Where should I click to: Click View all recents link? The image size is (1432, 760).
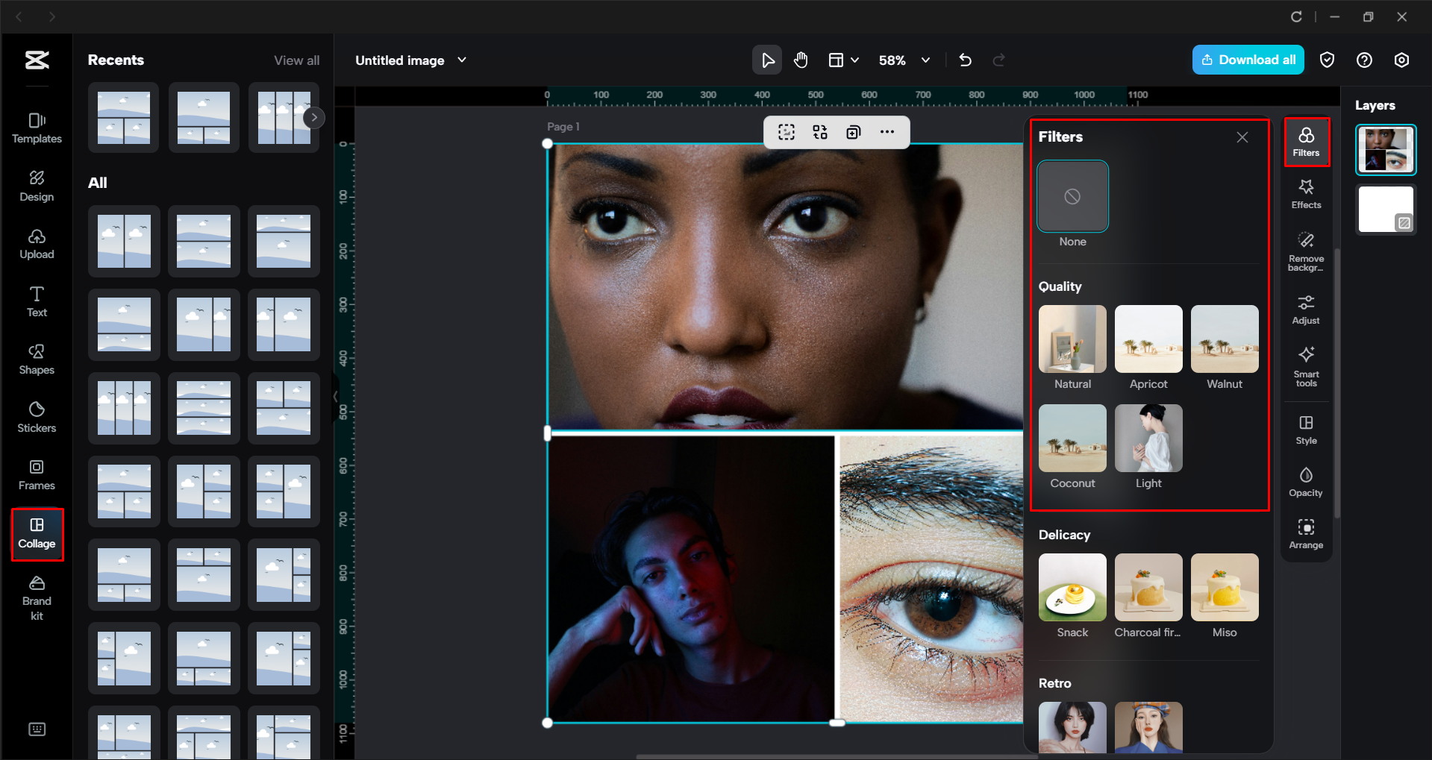pos(296,60)
